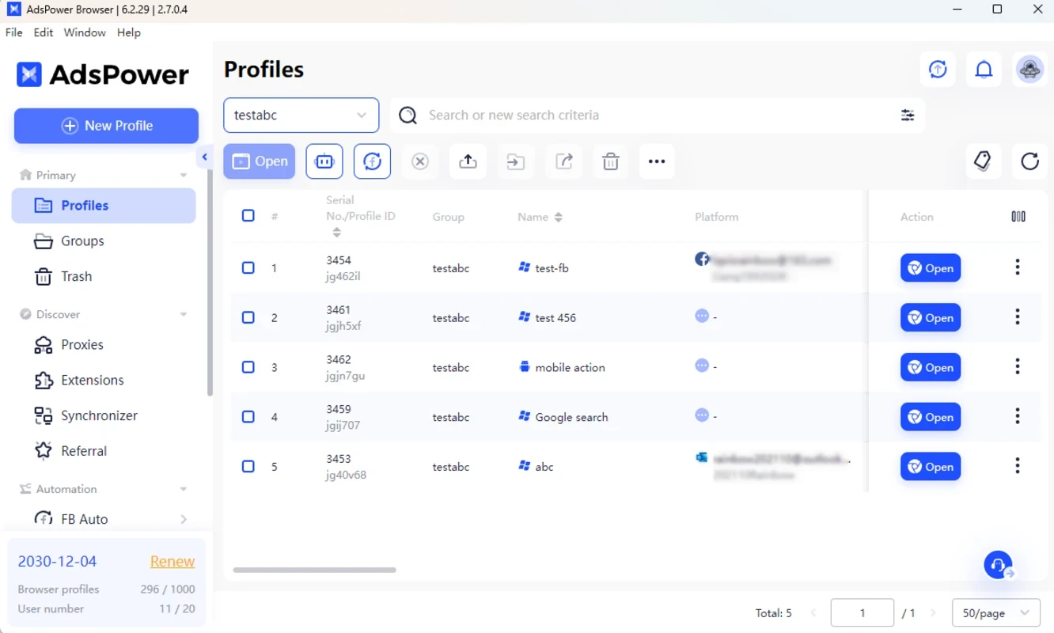Check the mobile action profile checkbox

(248, 367)
